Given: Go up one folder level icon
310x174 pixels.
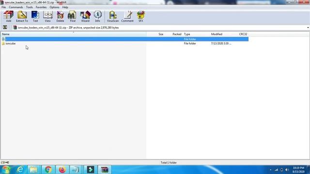Looking at the screenshot, I should 5,28.
